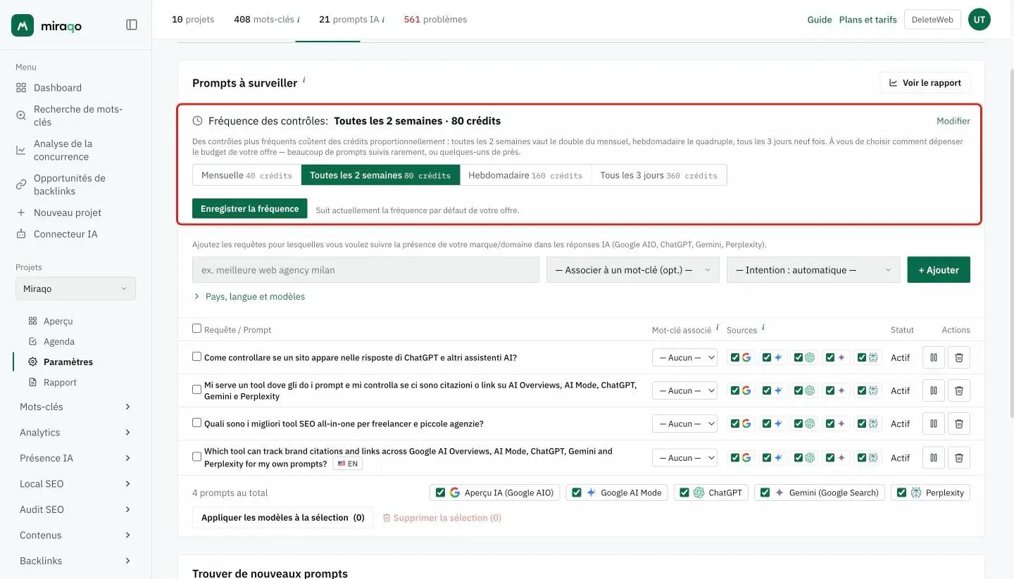Click the prompt input field
The image size is (1014, 579).
[x=365, y=270]
